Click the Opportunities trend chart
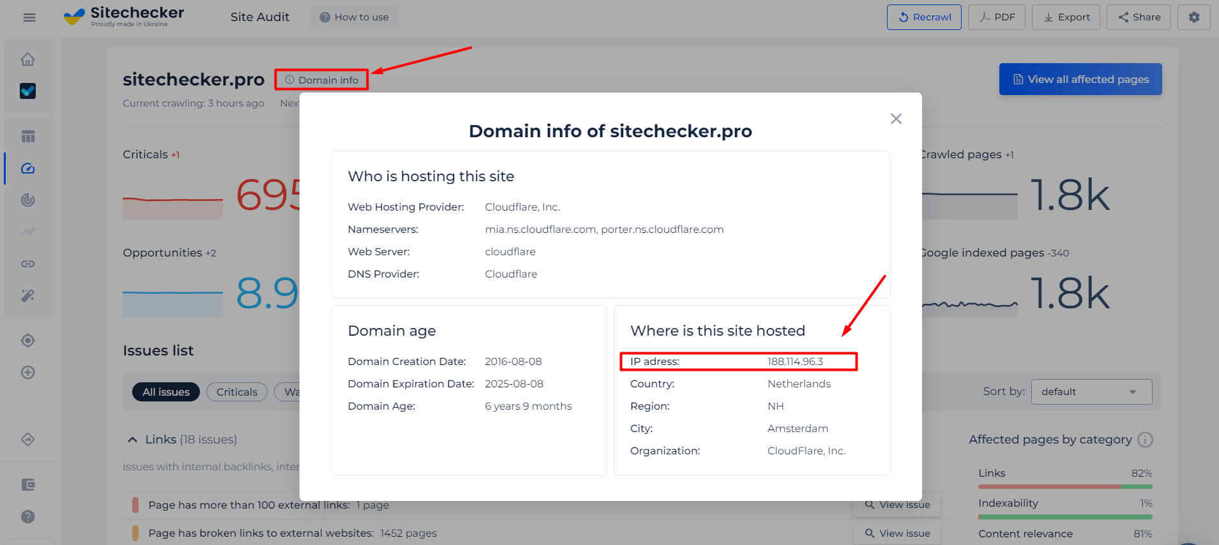Screen dimensions: 1219x545 coord(172,304)
